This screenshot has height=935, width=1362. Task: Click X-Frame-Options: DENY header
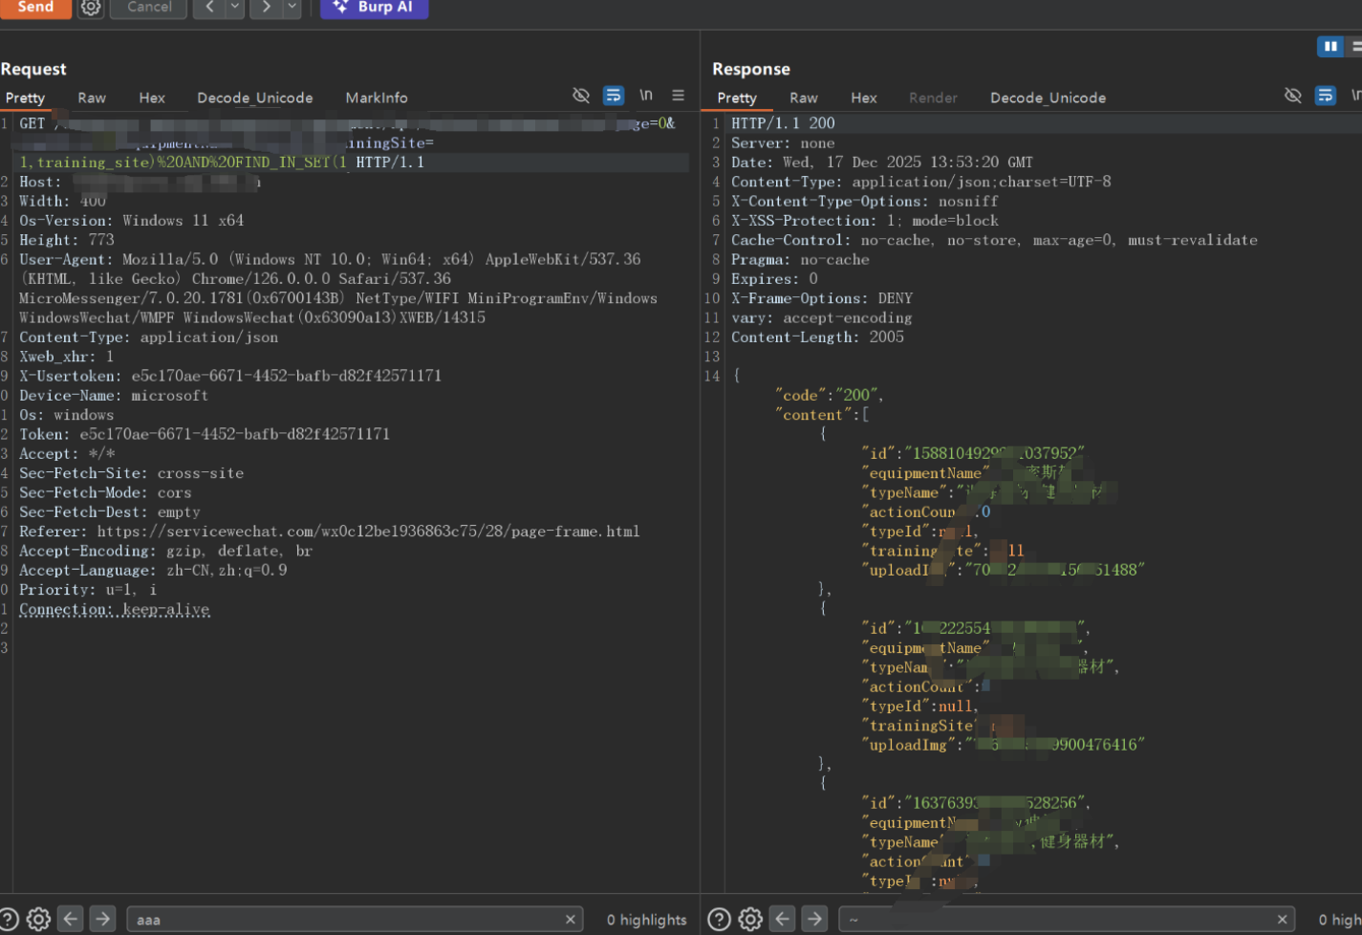[x=822, y=298]
